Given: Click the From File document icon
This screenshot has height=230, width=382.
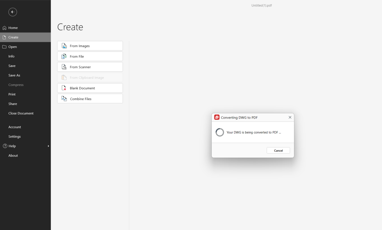Looking at the screenshot, I should [64, 56].
